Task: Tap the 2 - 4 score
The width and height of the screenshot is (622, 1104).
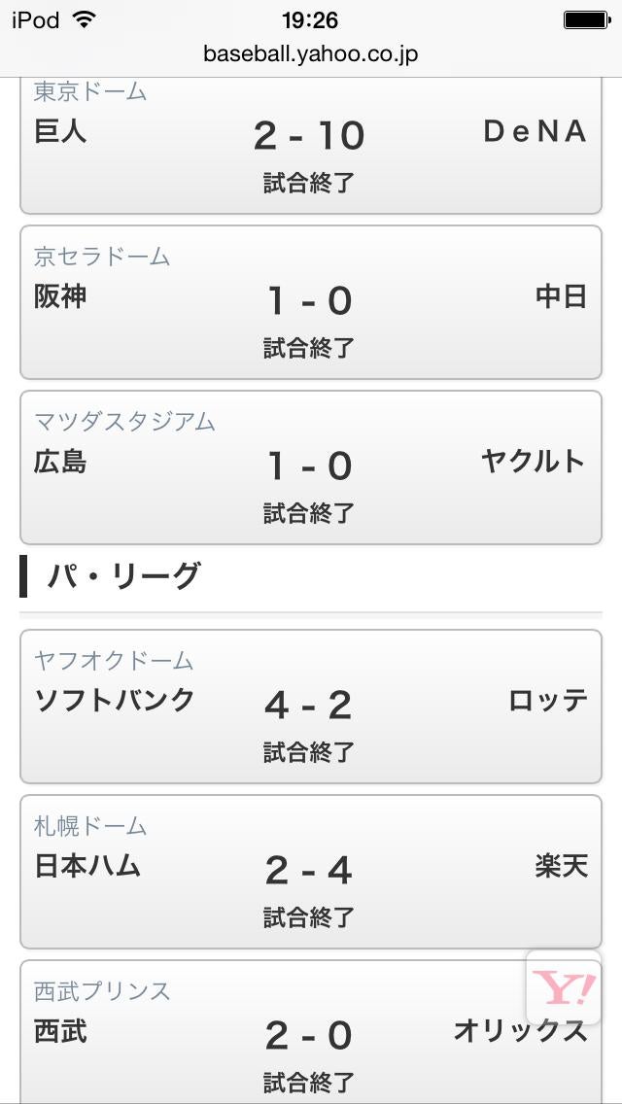Action: point(309,871)
